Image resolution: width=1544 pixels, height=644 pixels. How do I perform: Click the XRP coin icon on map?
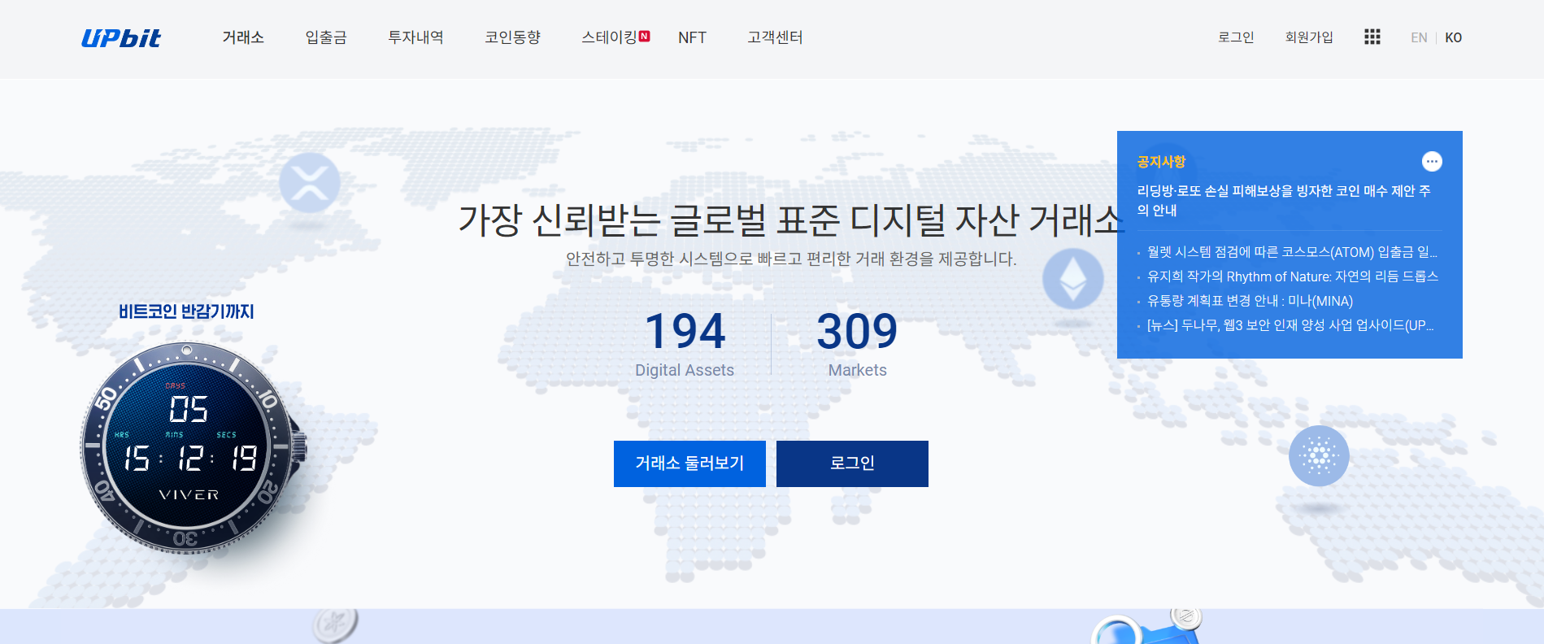pyautogui.click(x=310, y=183)
